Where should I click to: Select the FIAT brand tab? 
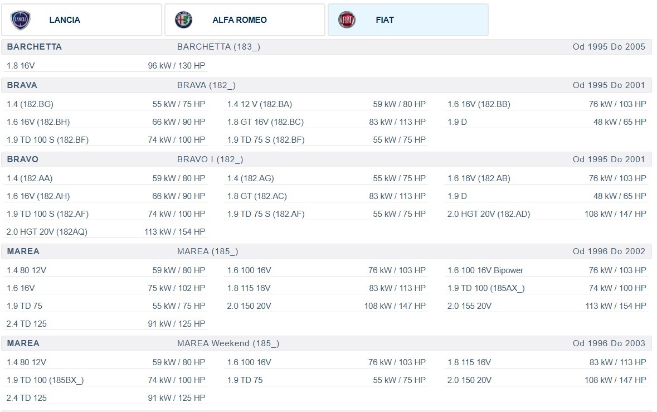[x=408, y=20]
